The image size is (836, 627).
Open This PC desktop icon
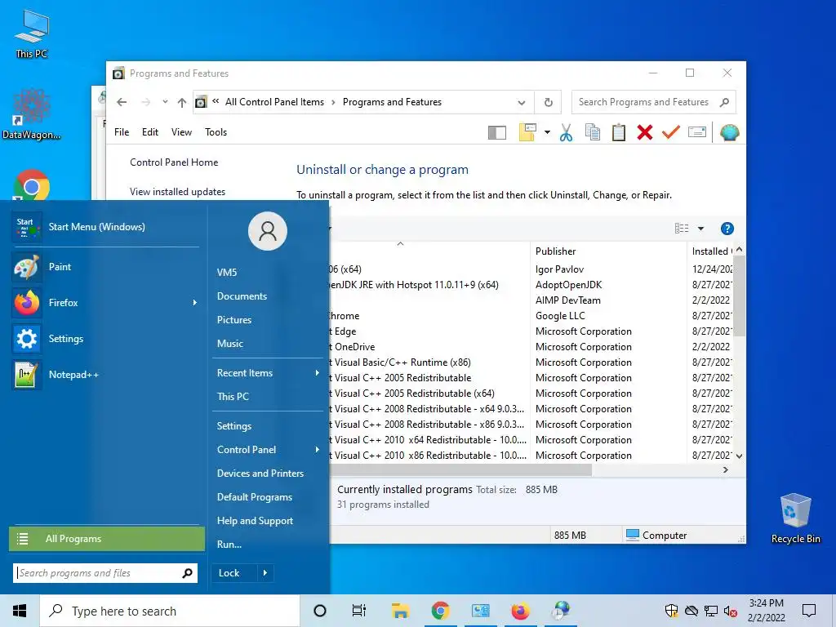(32, 34)
